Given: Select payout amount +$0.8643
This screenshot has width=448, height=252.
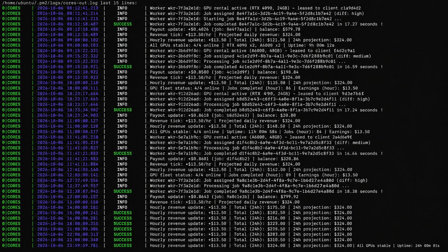Looking at the screenshot, I should point(198,197).
